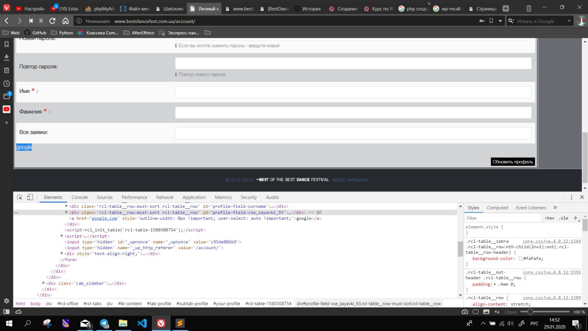Screen dimensions: 588x331
Task: Expand the text-align:right div node
Action: (62, 253)
